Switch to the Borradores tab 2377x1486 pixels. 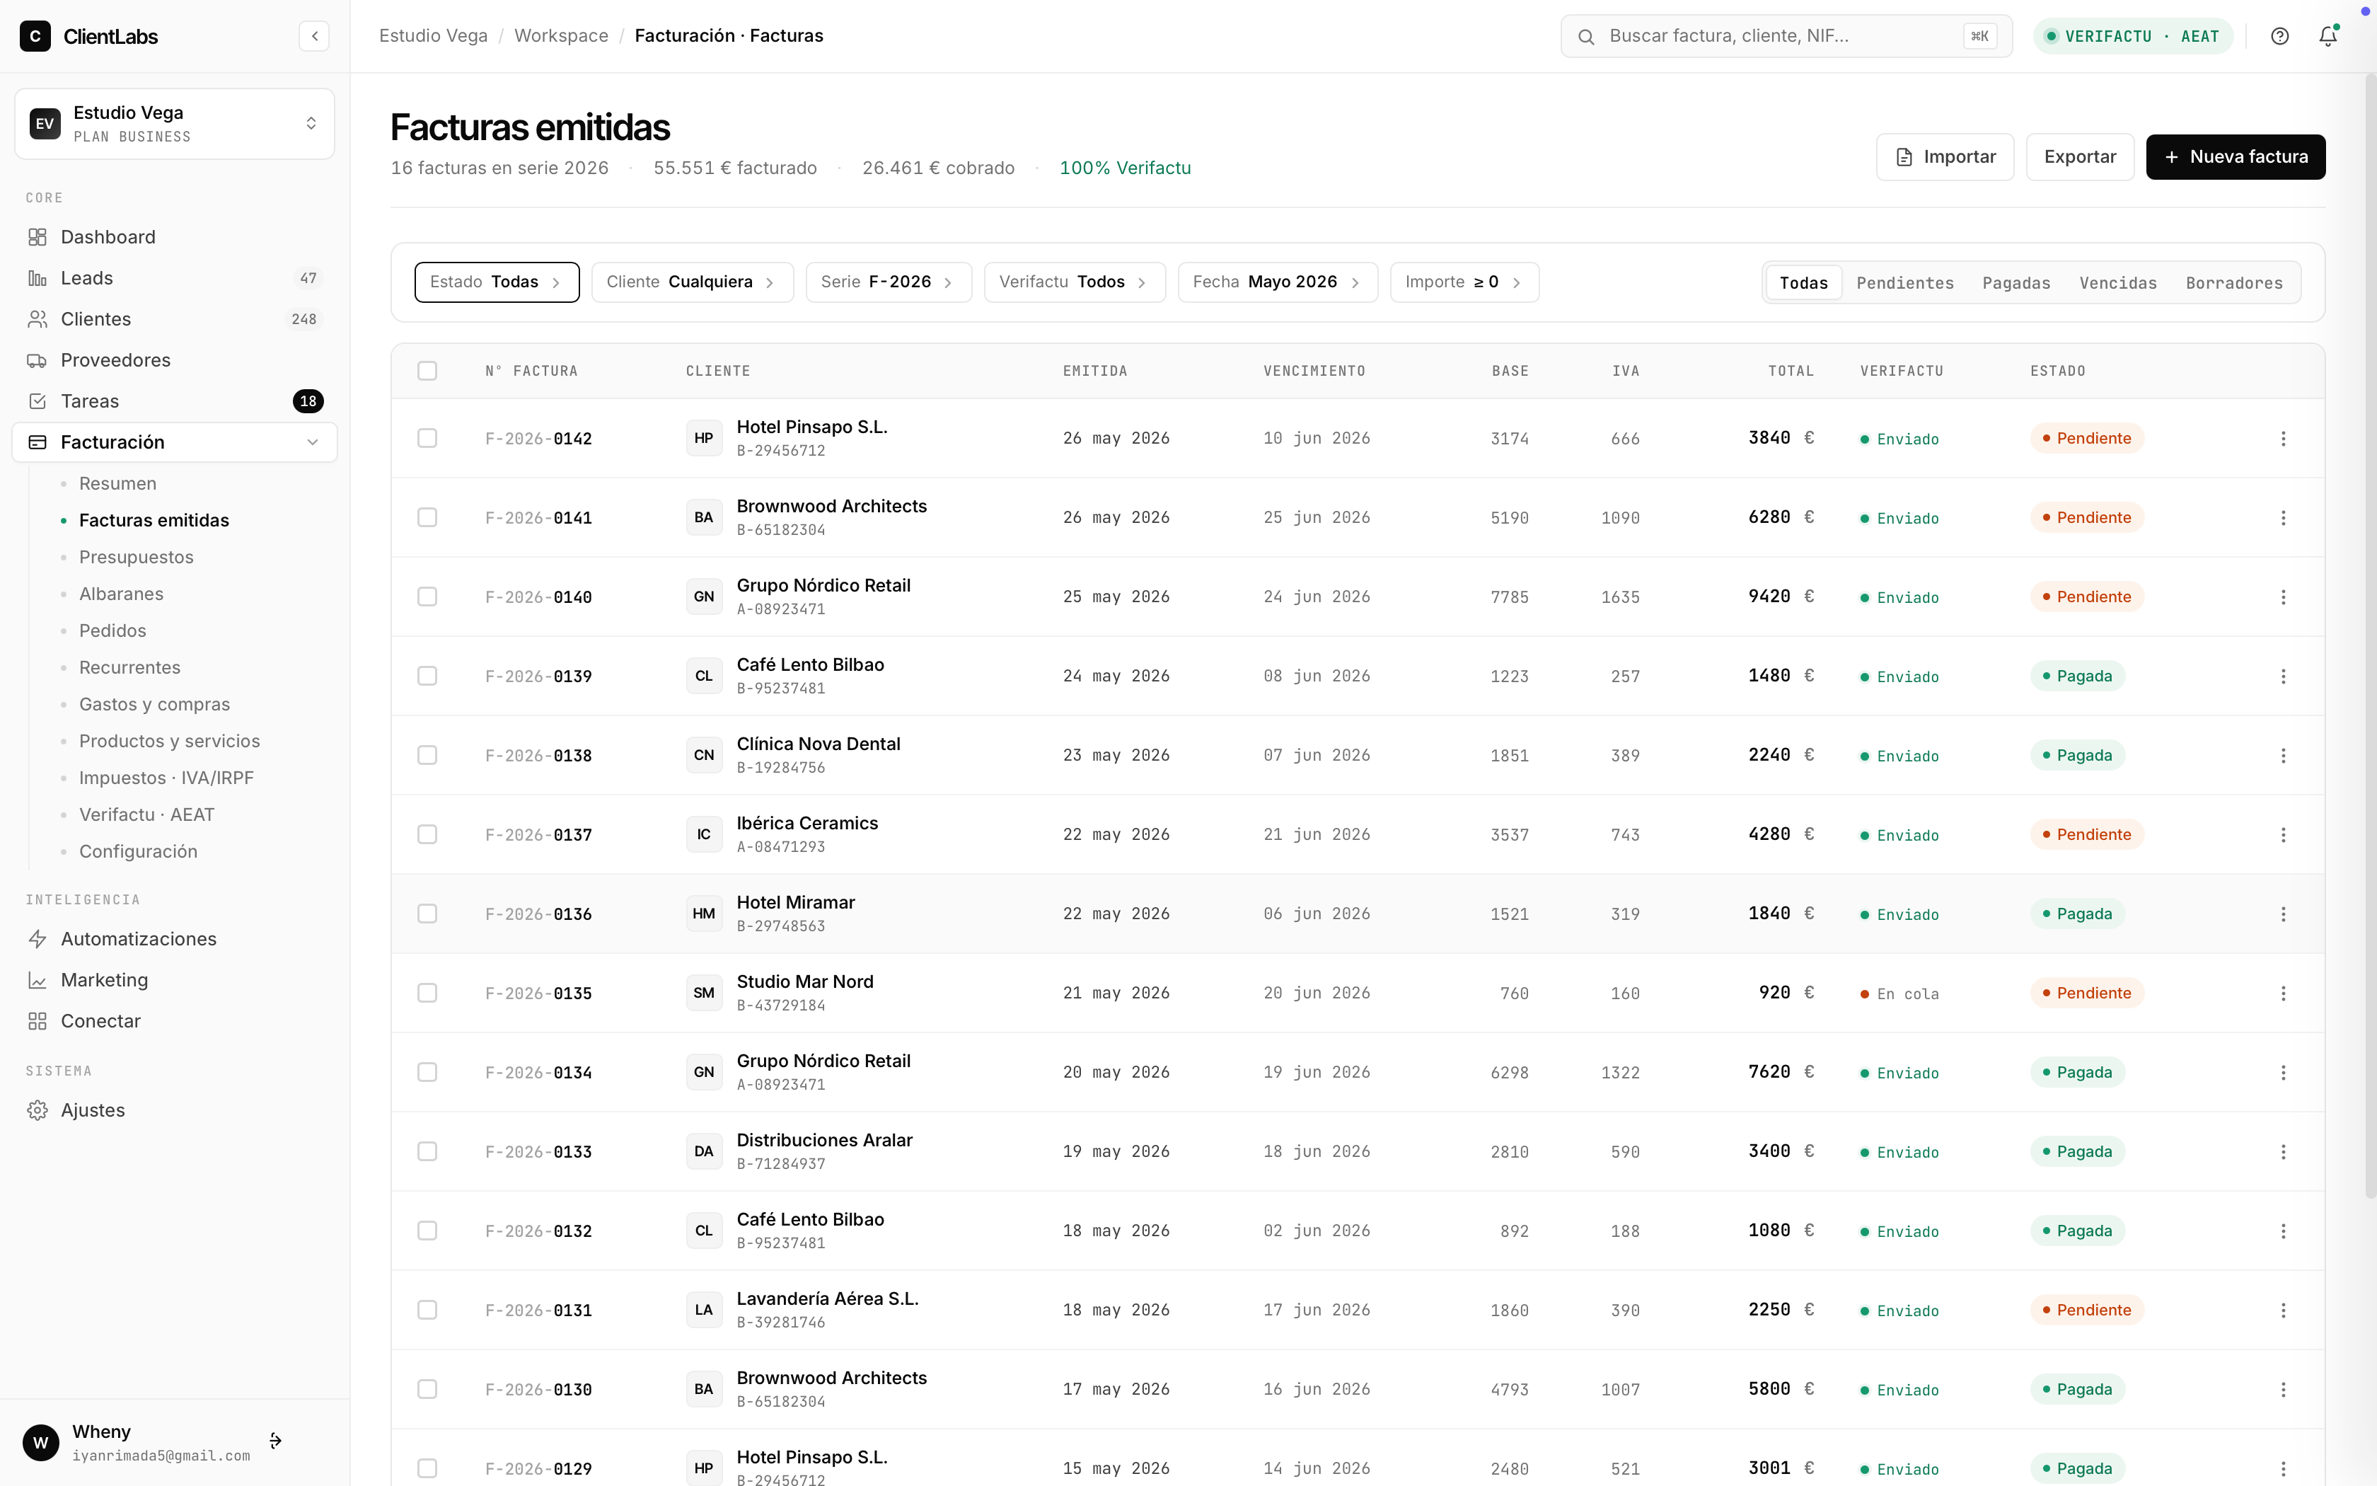pyautogui.click(x=2233, y=283)
